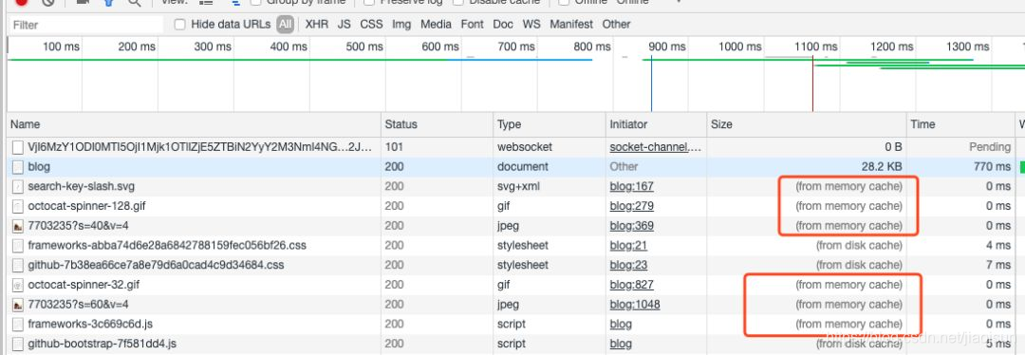Click thumbnail icon of 7703235?s=40&v=4
The height and width of the screenshot is (355, 1025).
pos(18,226)
